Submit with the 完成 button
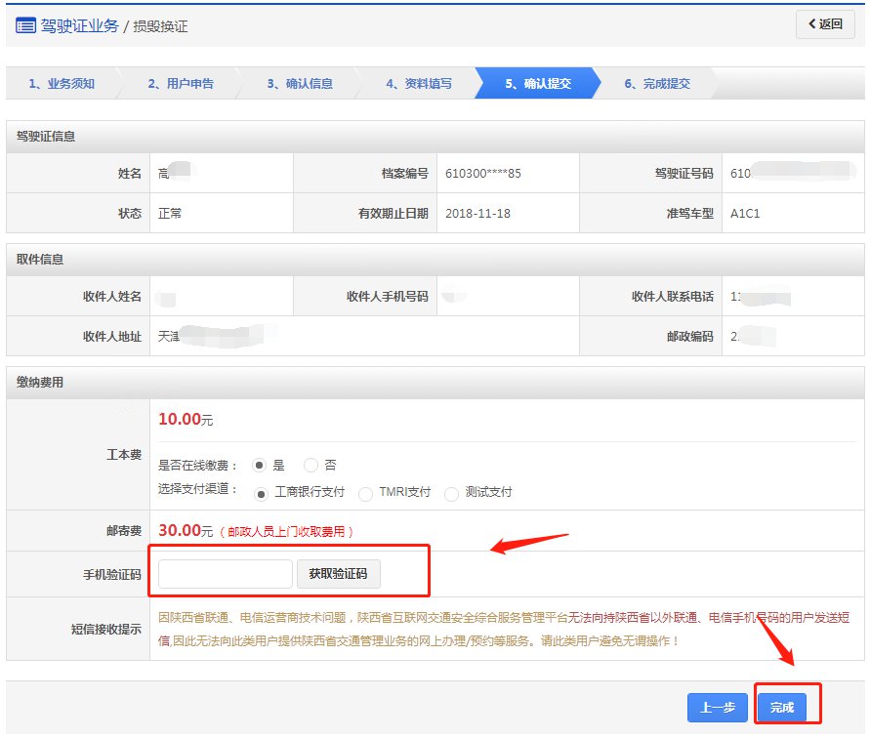870x738 pixels. click(x=782, y=708)
